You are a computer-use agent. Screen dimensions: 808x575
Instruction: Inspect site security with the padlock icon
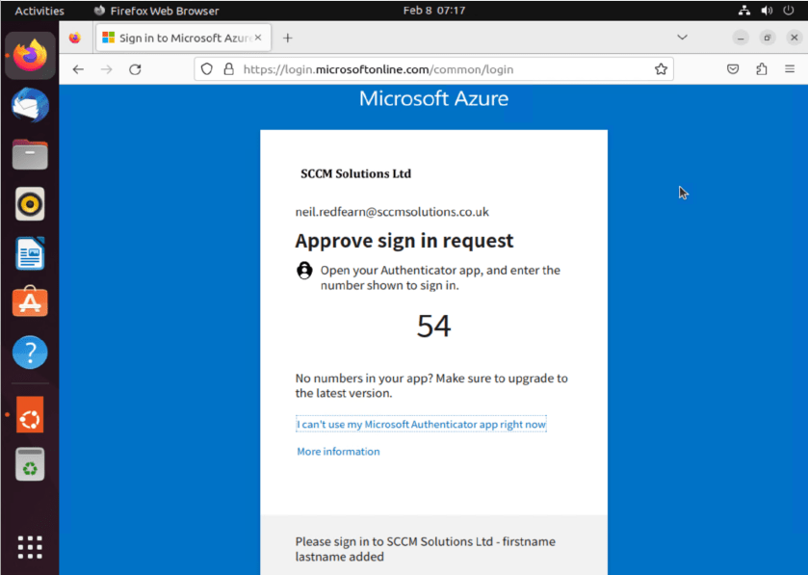tap(224, 68)
